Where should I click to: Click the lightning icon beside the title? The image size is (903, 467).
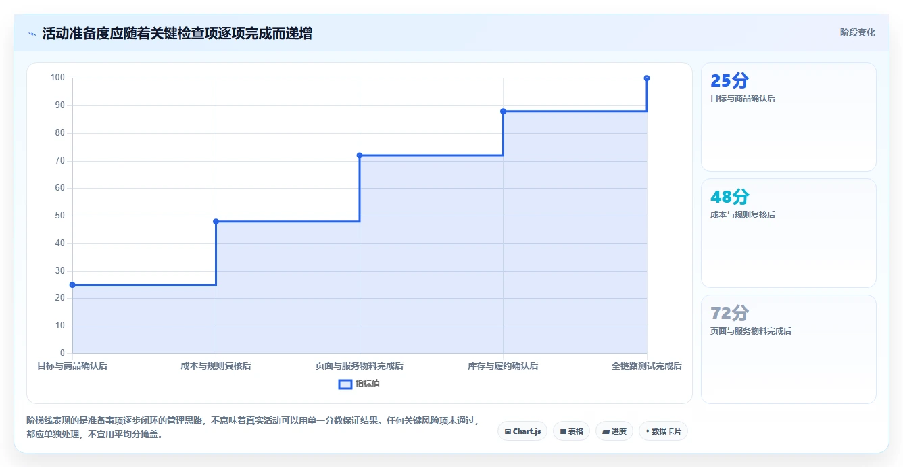pyautogui.click(x=32, y=33)
